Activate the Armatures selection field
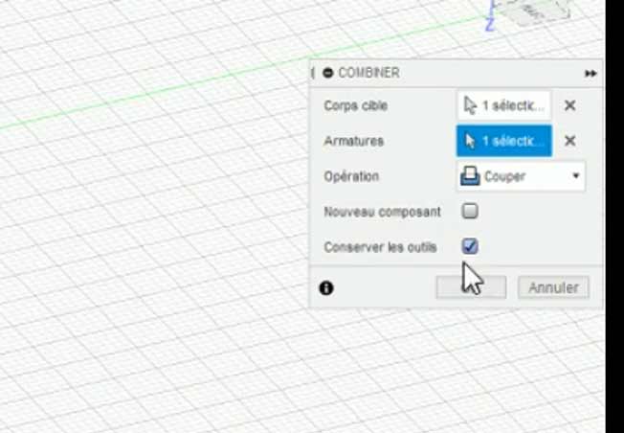The image size is (624, 433). point(504,141)
